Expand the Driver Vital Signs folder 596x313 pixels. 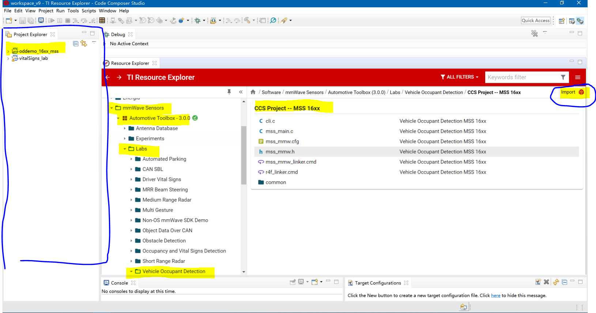coord(131,179)
